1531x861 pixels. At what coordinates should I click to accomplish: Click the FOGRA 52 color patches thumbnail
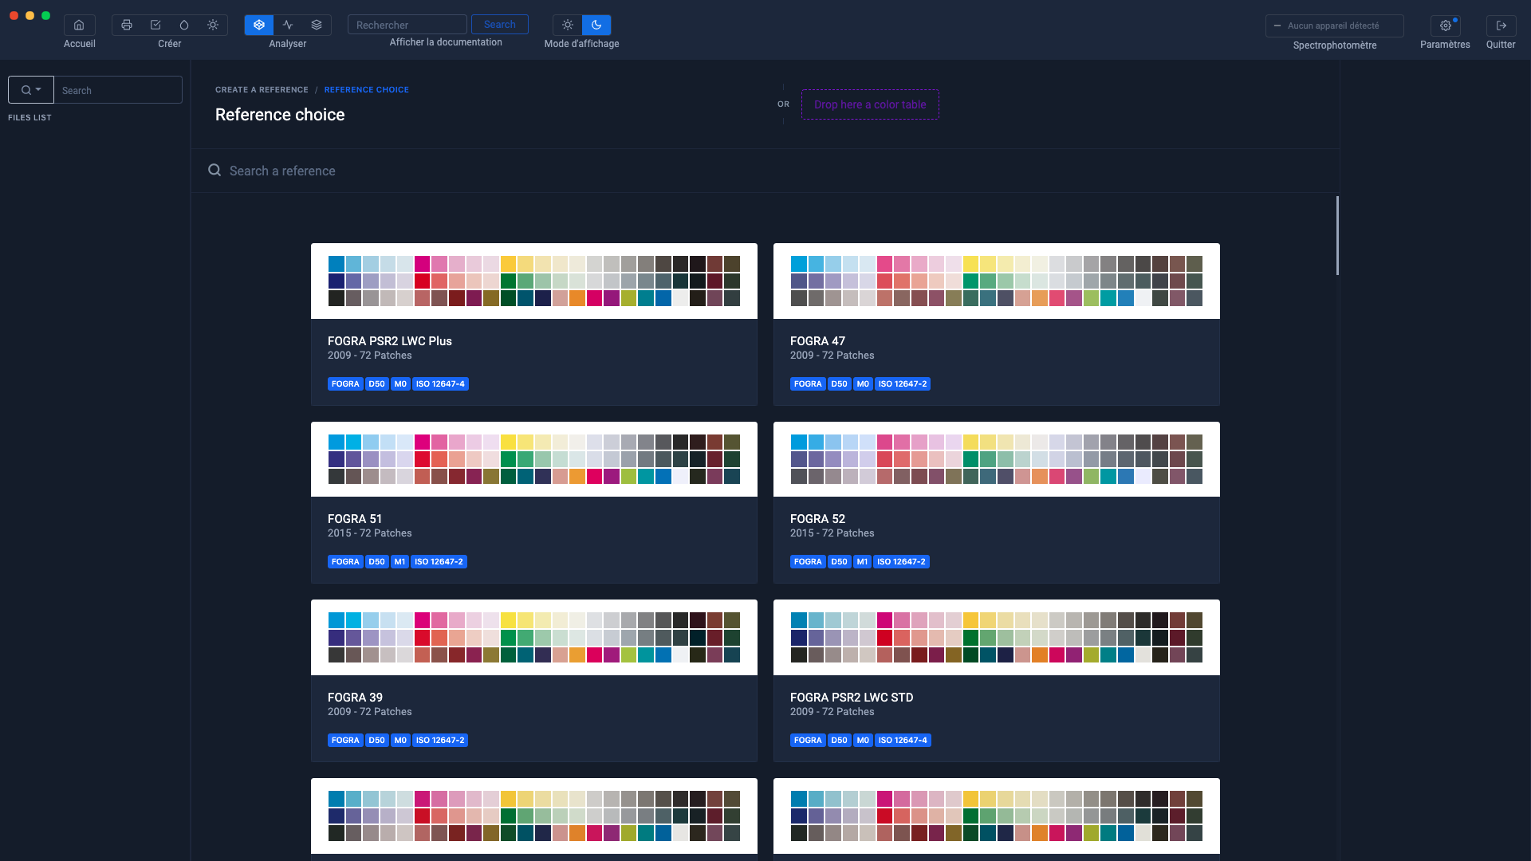point(997,459)
